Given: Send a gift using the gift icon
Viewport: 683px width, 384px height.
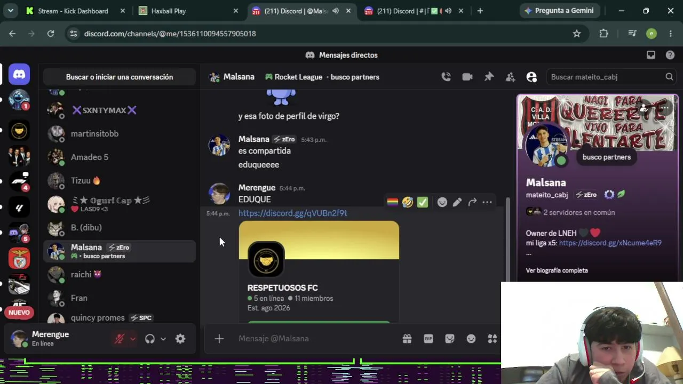Looking at the screenshot, I should tap(407, 339).
